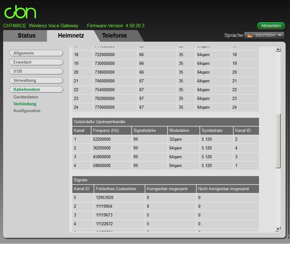Select frequency 754000000 cell
Viewport: 290px width, 271px height.
pos(115,90)
